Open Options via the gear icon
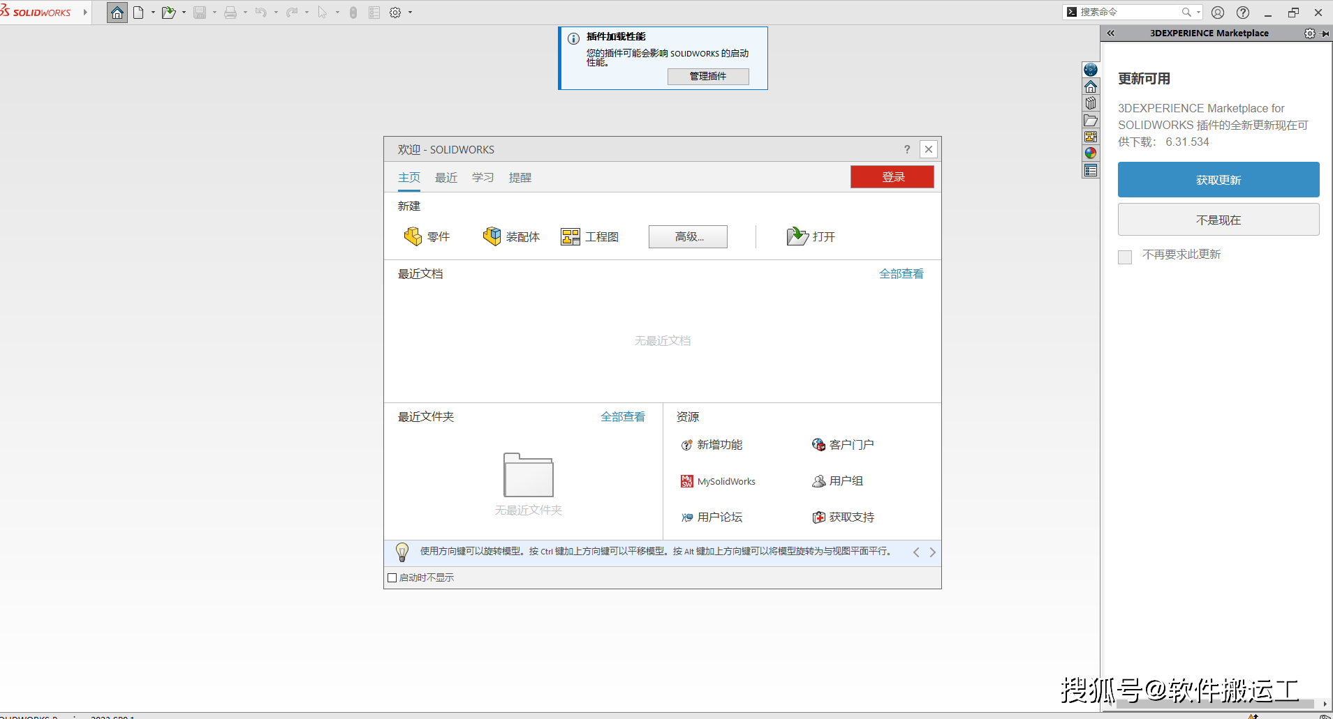 tap(395, 13)
